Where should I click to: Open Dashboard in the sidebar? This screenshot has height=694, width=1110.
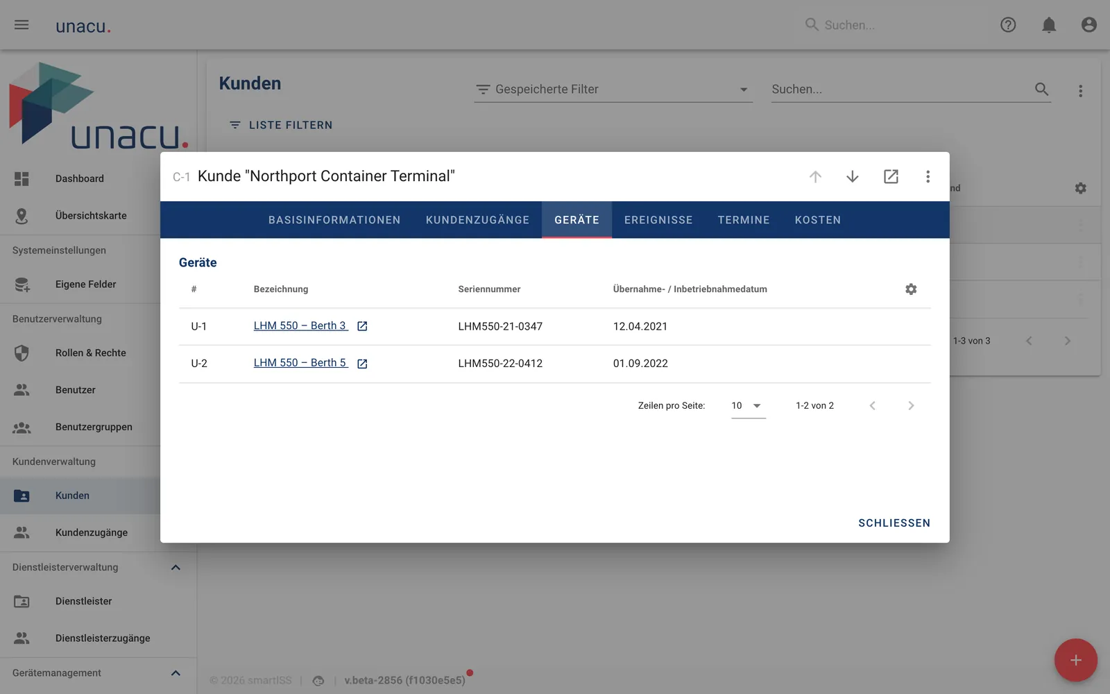tap(80, 178)
